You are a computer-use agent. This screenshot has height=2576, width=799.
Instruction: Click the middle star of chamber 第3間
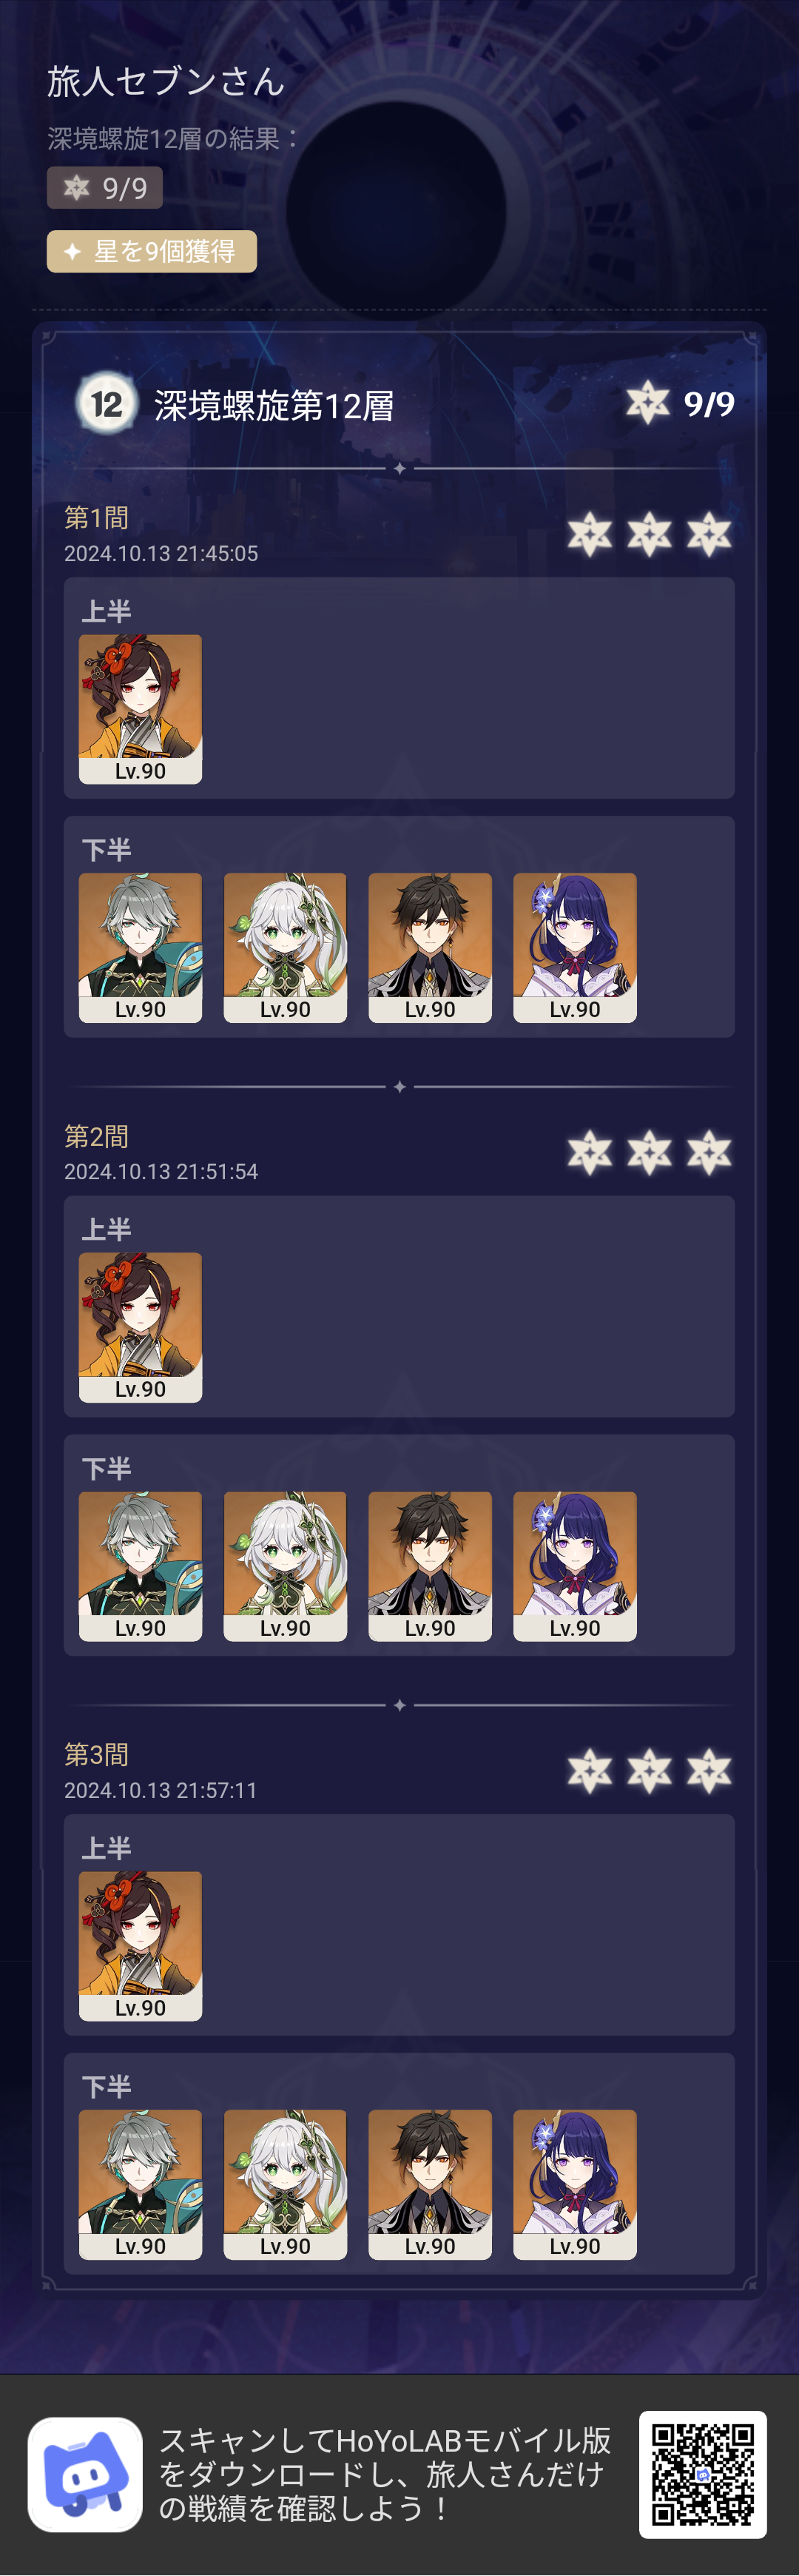click(x=649, y=1771)
